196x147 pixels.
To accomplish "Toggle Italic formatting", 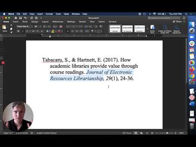I will [22, 31].
